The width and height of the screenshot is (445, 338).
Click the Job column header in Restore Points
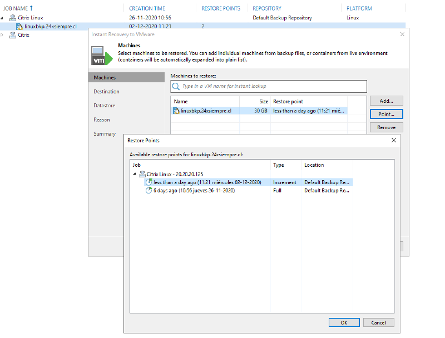click(136, 165)
